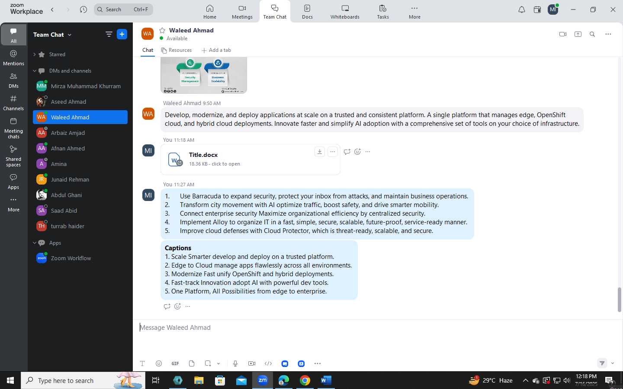This screenshot has height=389, width=623.
Task: Click the profile avatar in title bar
Action: (553, 10)
